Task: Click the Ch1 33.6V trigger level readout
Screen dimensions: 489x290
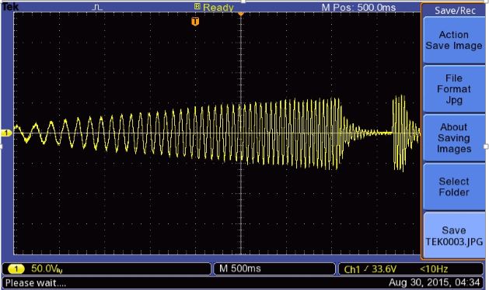Action: tap(370, 269)
